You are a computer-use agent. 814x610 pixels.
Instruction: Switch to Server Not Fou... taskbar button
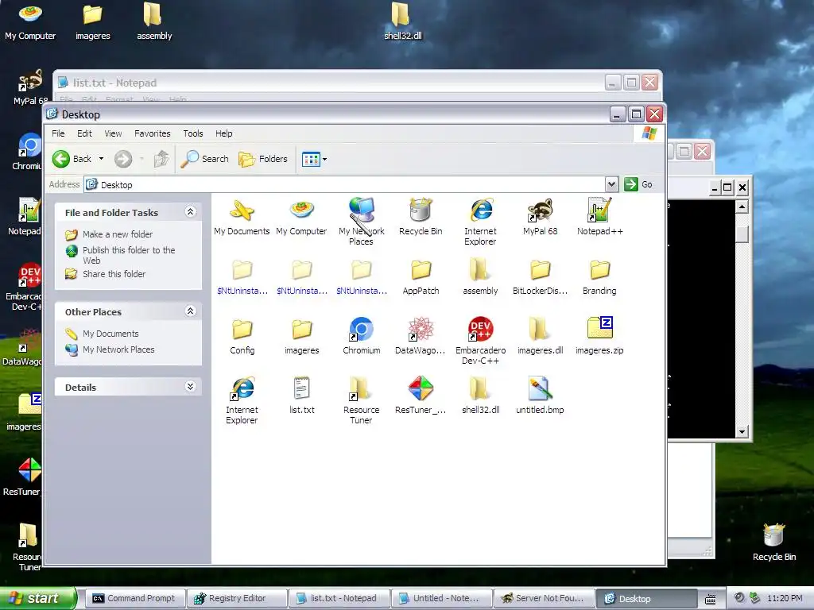coord(543,598)
